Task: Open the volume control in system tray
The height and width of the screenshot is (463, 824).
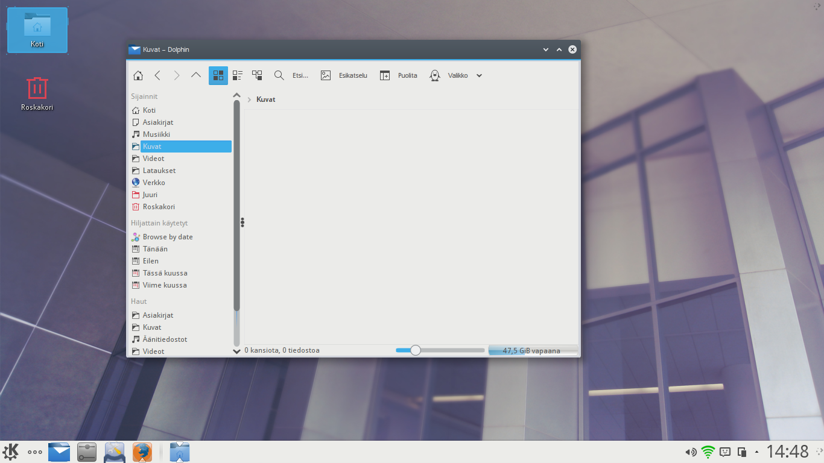Action: [691, 452]
